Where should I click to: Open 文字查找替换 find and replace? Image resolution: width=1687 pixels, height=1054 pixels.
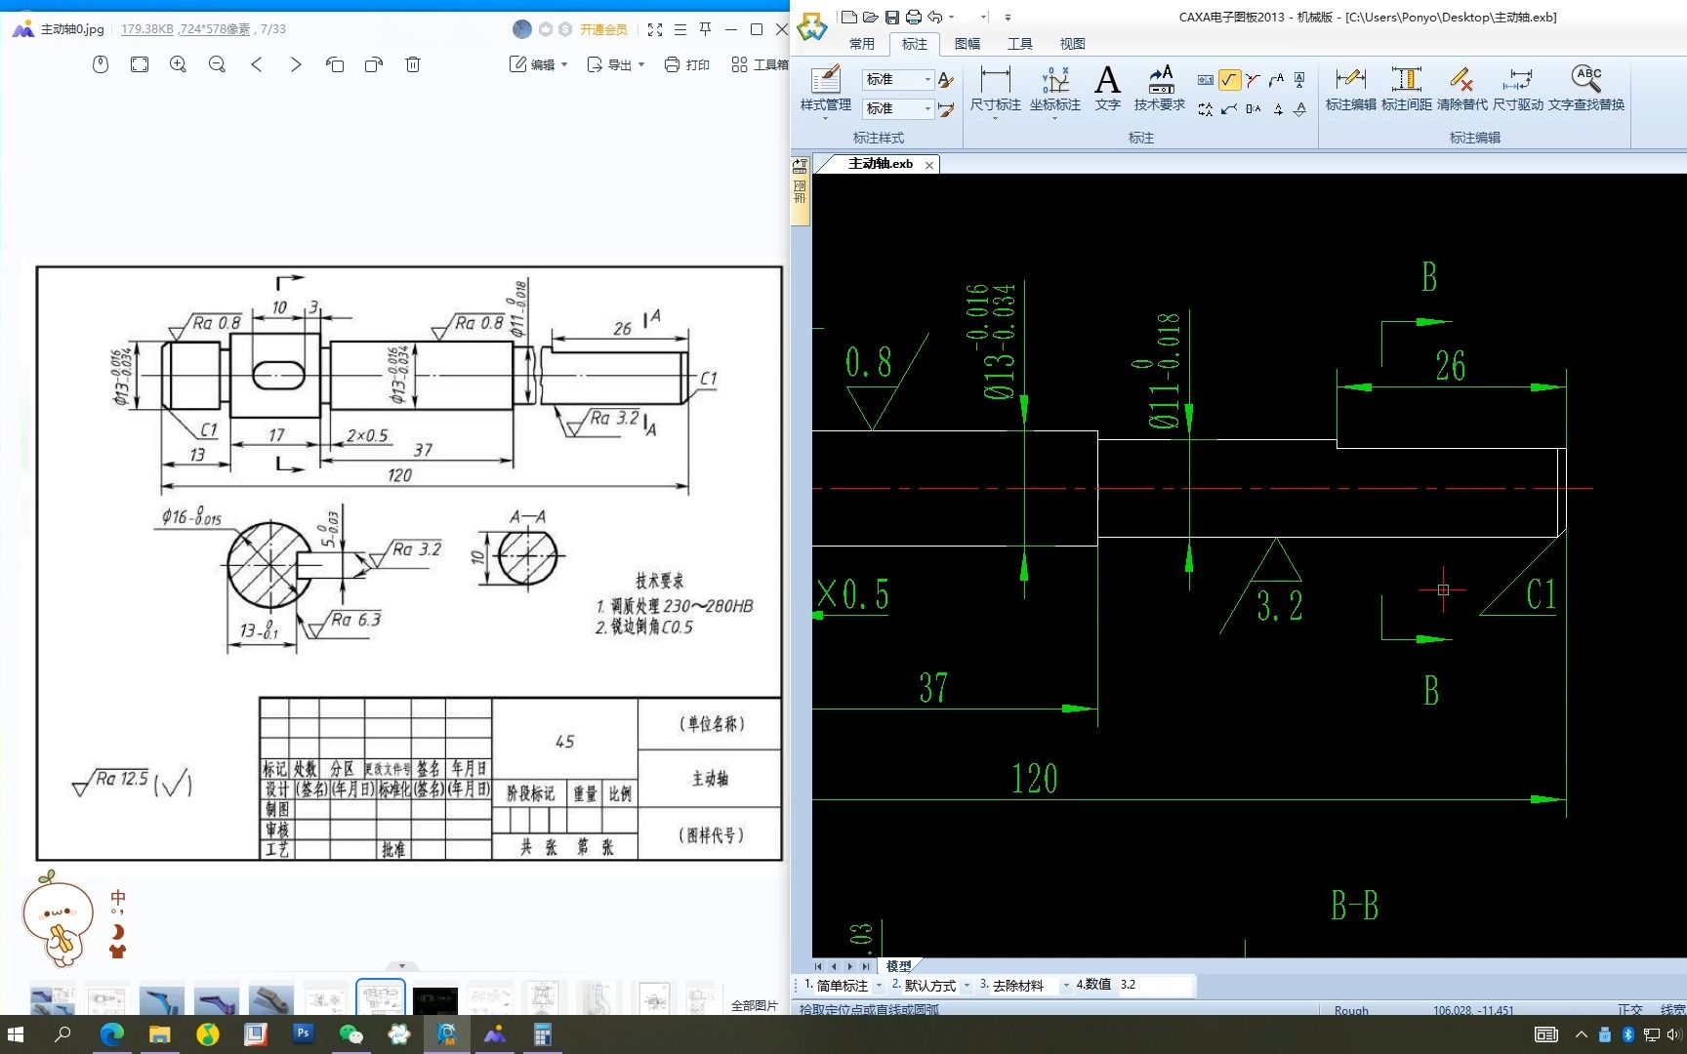1586,90
